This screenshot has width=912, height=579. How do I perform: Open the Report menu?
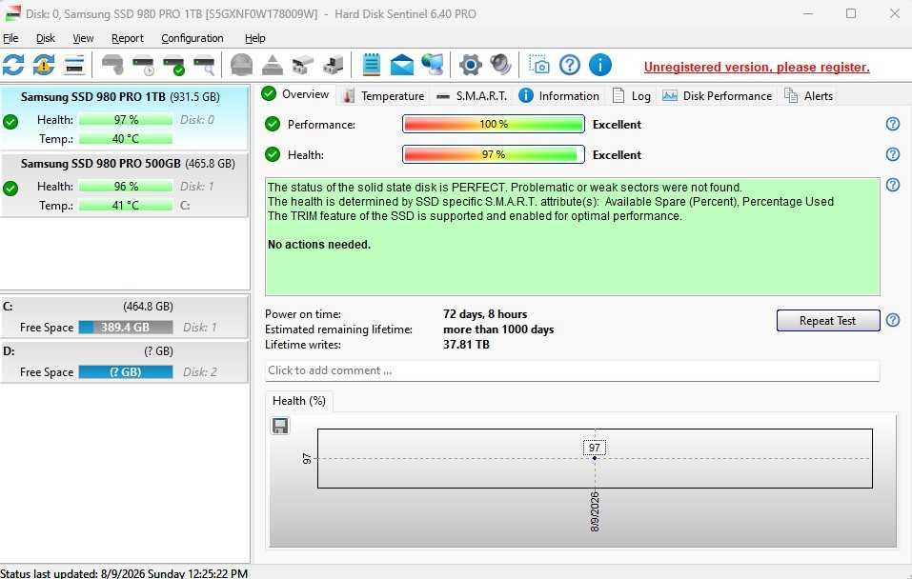tap(128, 38)
